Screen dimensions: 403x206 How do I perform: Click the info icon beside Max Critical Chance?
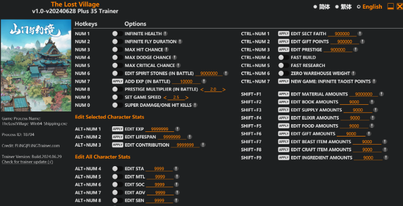point(178,65)
